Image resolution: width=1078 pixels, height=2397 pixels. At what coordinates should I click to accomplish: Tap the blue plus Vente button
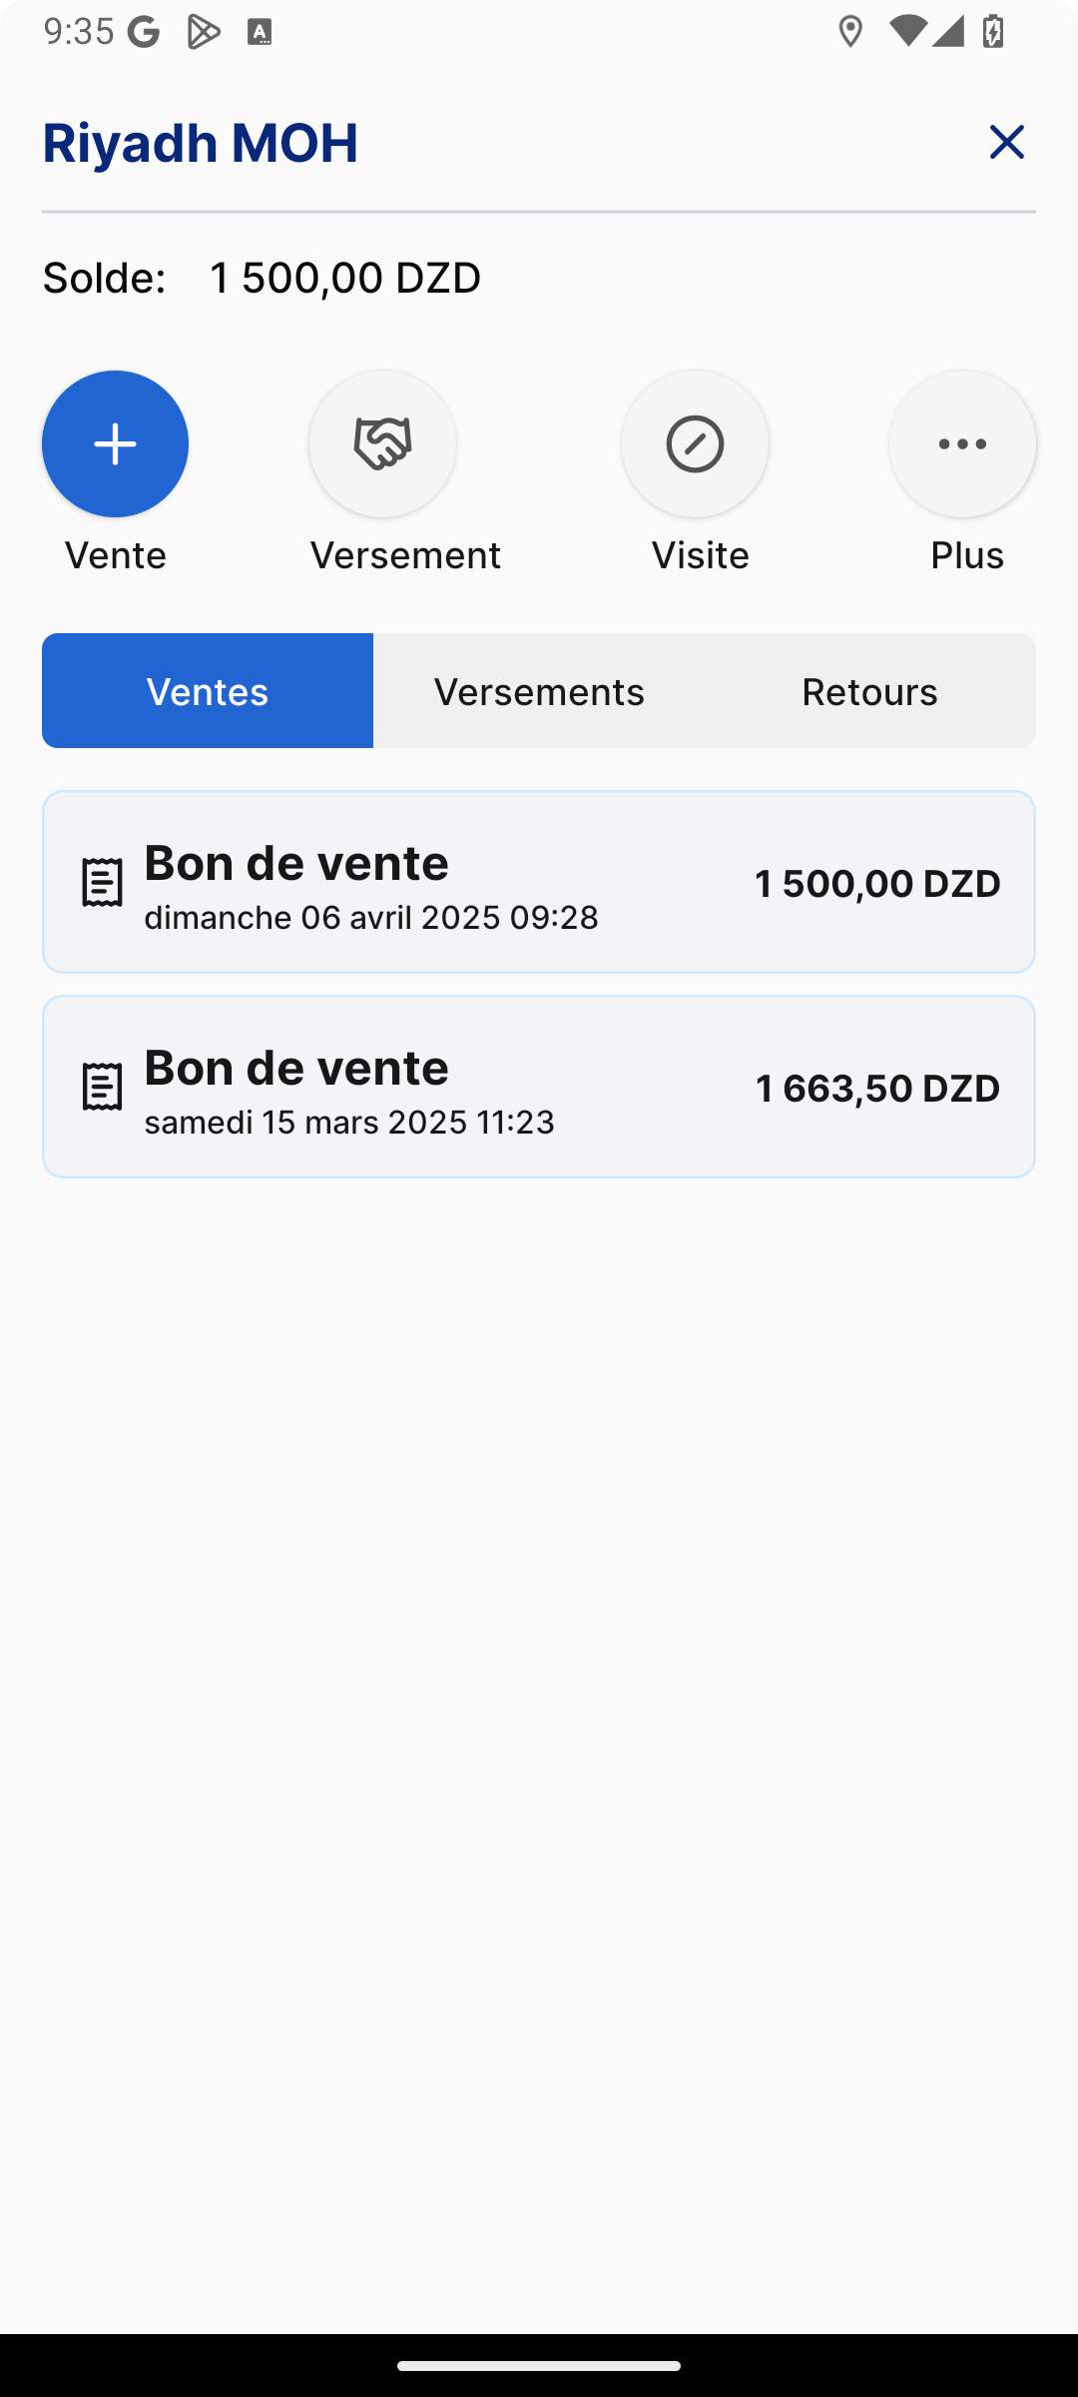[x=115, y=443]
